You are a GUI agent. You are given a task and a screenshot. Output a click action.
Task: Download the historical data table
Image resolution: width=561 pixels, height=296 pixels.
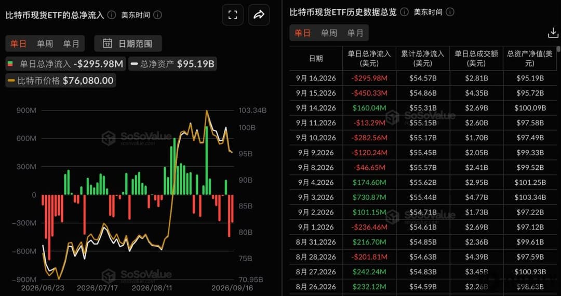click(x=553, y=33)
